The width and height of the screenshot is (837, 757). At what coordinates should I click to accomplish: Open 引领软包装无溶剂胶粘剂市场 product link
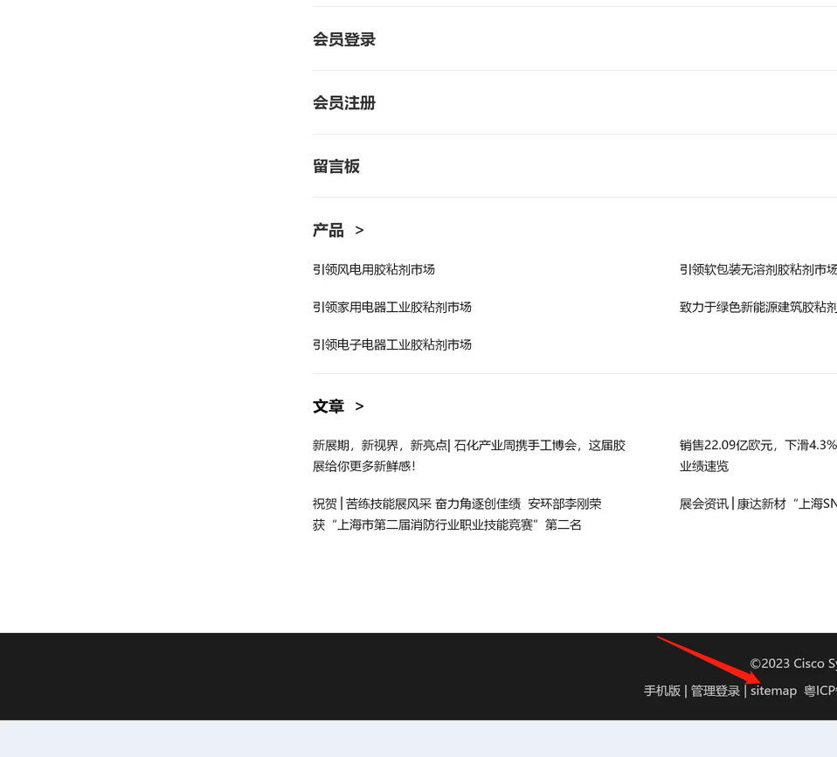point(757,269)
